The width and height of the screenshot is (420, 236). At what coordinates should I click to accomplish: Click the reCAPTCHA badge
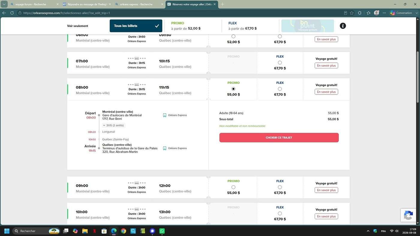[x=408, y=215]
